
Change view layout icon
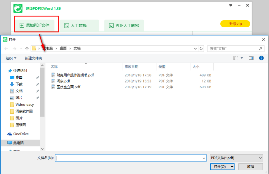click(235, 58)
